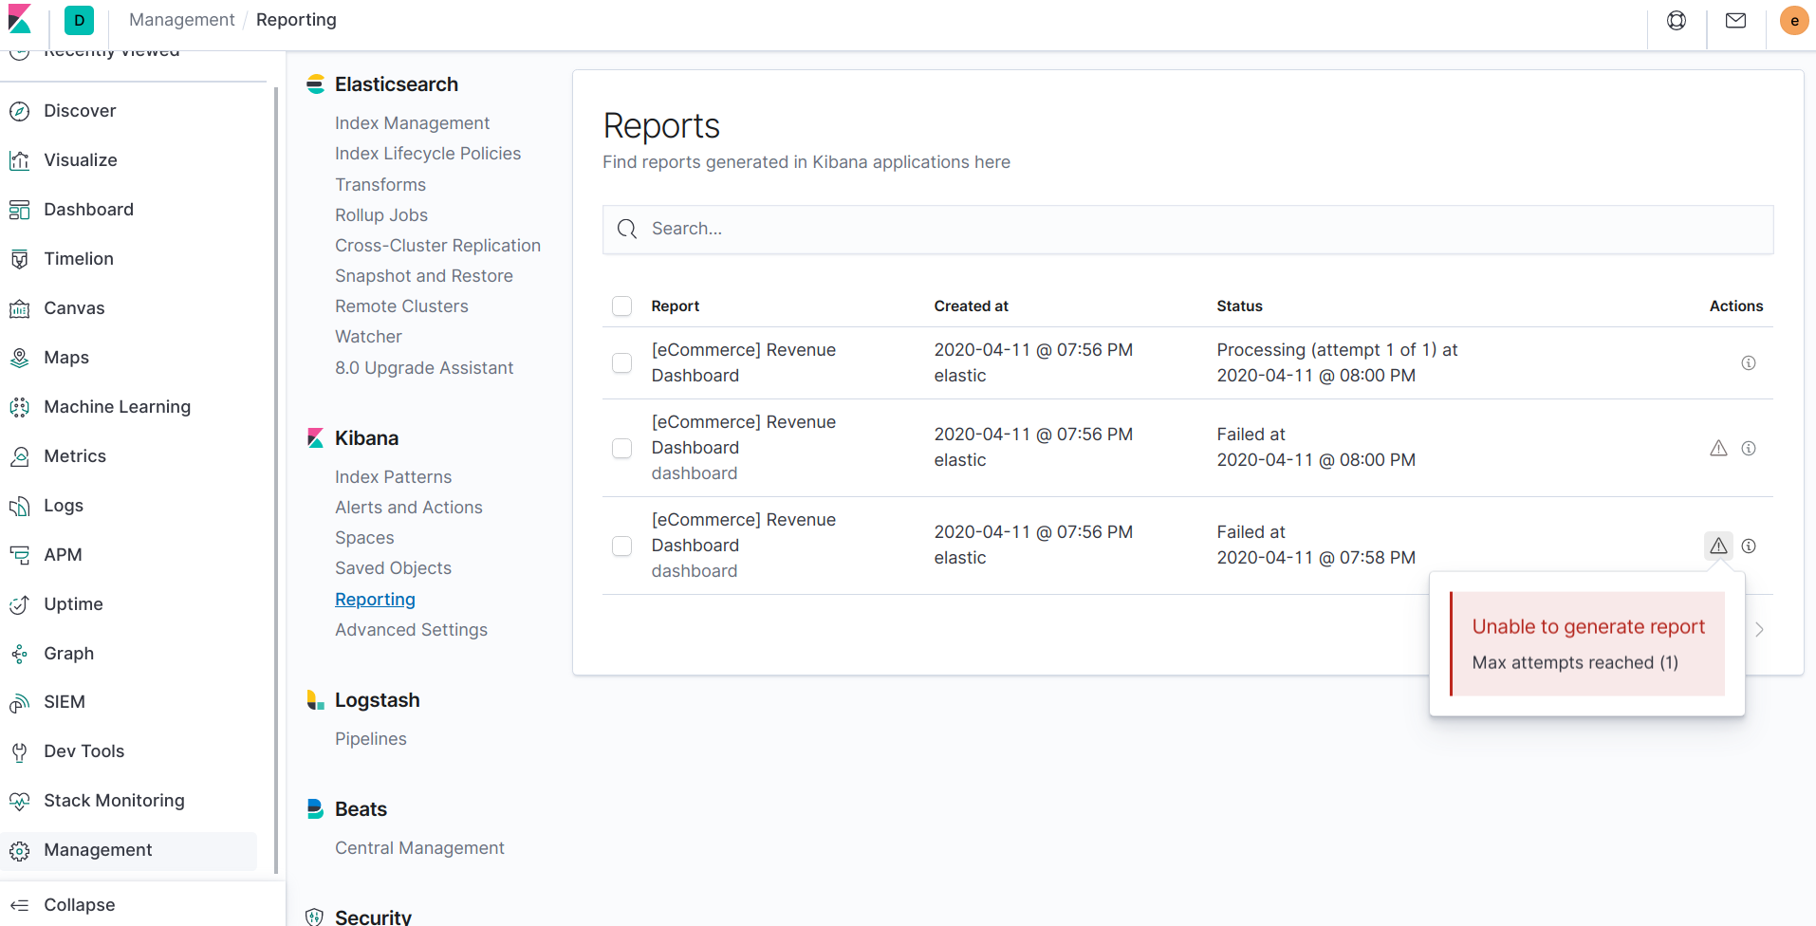Select the Maps app icon
The width and height of the screenshot is (1816, 926).
point(20,358)
